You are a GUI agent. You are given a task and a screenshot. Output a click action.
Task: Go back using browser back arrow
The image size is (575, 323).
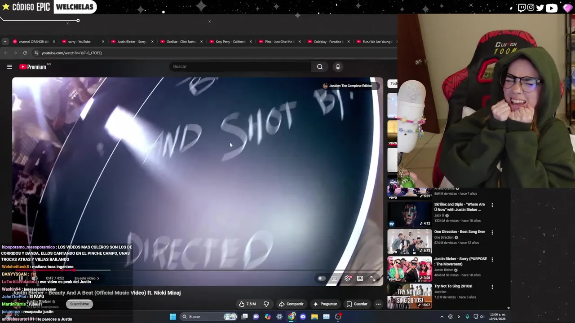coord(5,53)
